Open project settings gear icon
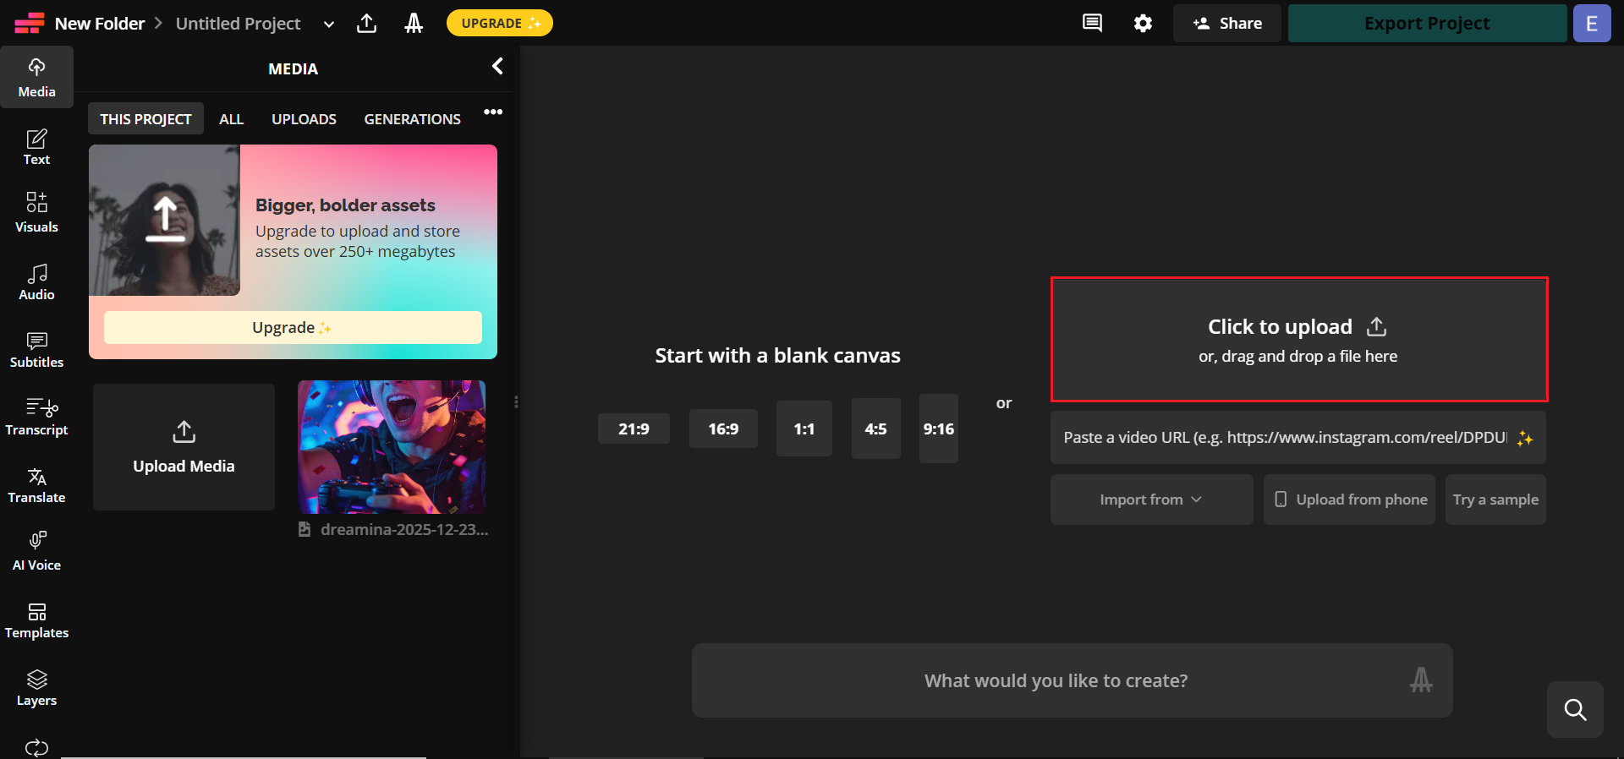Viewport: 1624px width, 759px height. coord(1143,23)
